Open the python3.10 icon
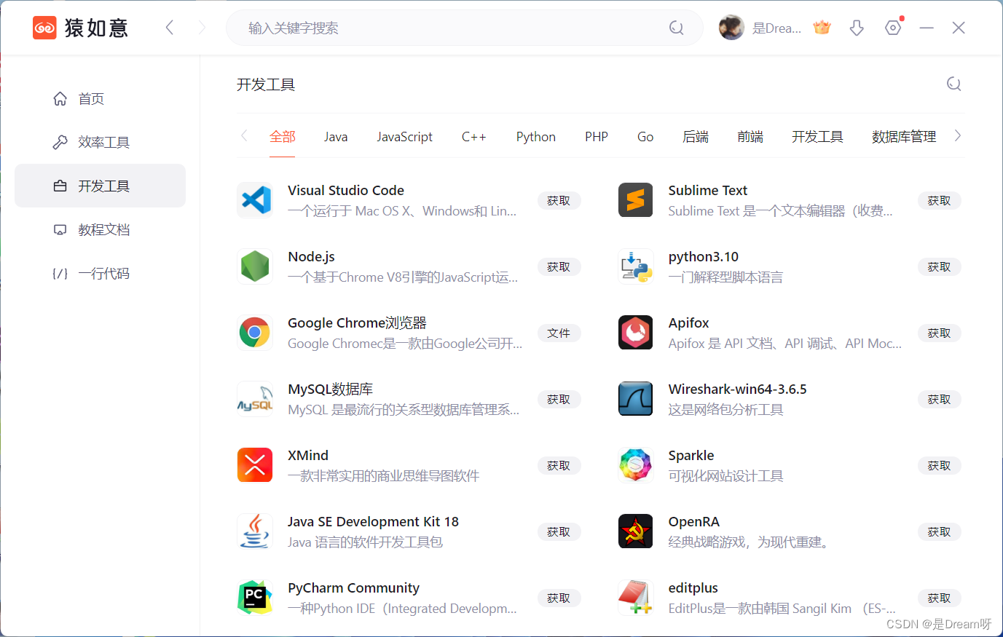The height and width of the screenshot is (637, 1003). coord(635,266)
